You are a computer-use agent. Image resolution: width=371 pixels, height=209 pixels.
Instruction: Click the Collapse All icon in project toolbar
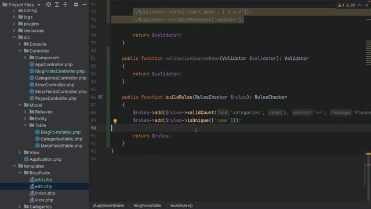click(x=66, y=5)
